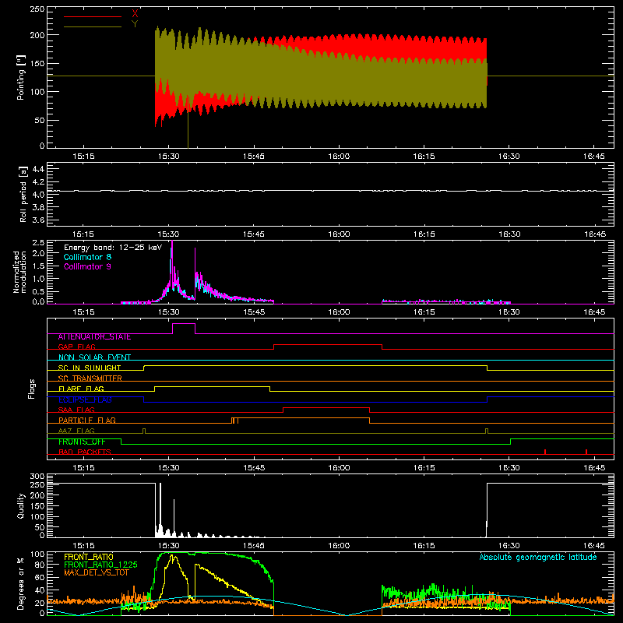
Task: Click the 250 tick in the Pointing panel
Action: [x=37, y=9]
